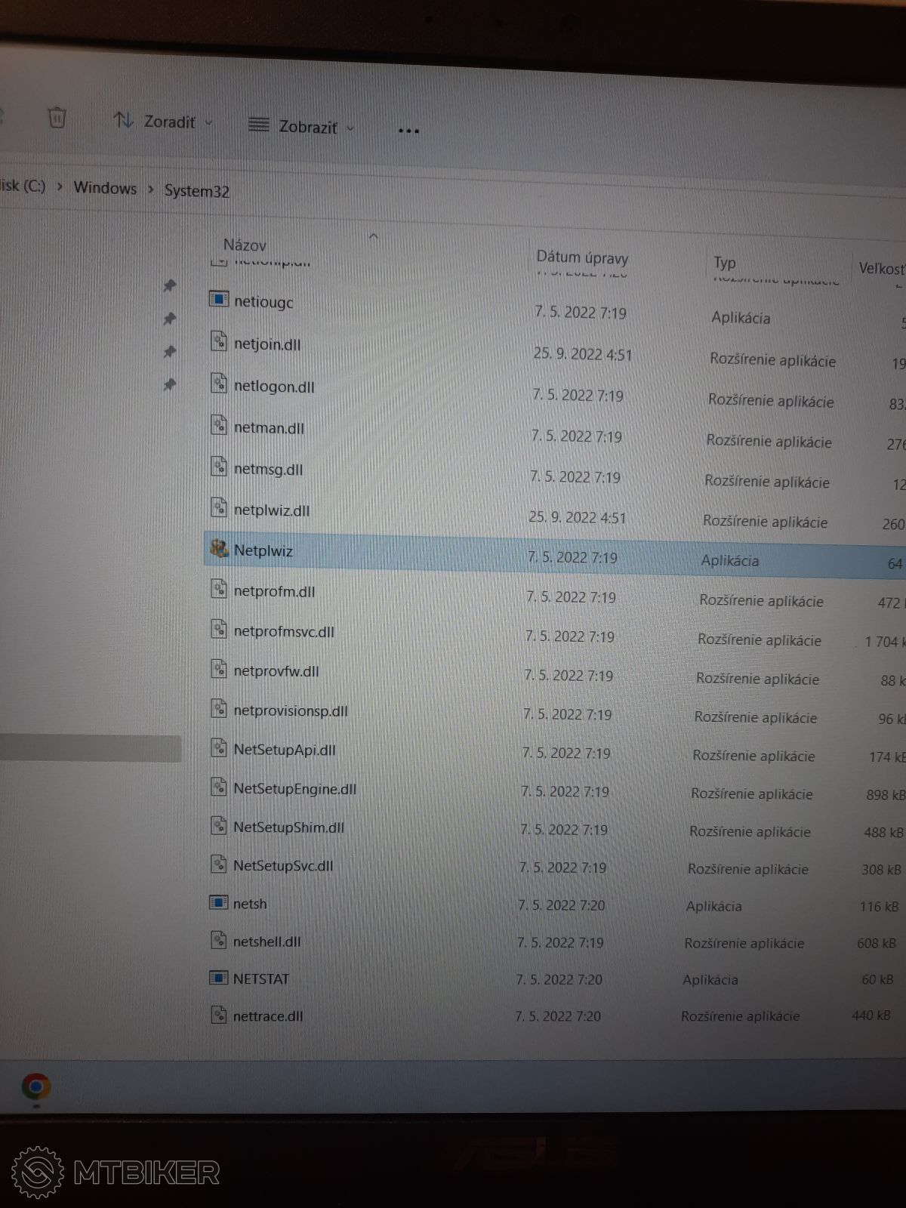Expand chevron between Windows and System32
This screenshot has width=906, height=1208.
coord(150,190)
